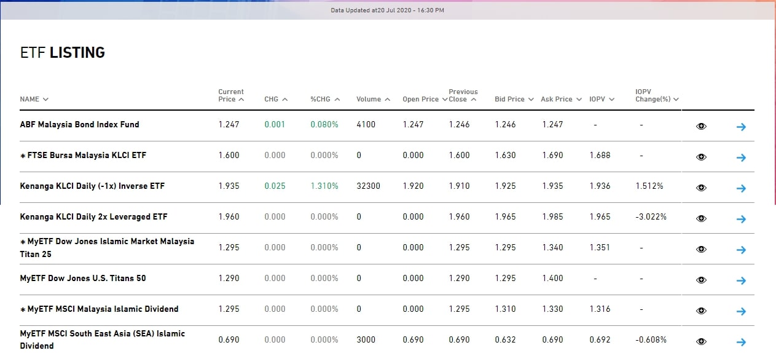Open MyETF Dow Jones U.S. Titans 50 link
This screenshot has width=776, height=353.
(x=83, y=278)
